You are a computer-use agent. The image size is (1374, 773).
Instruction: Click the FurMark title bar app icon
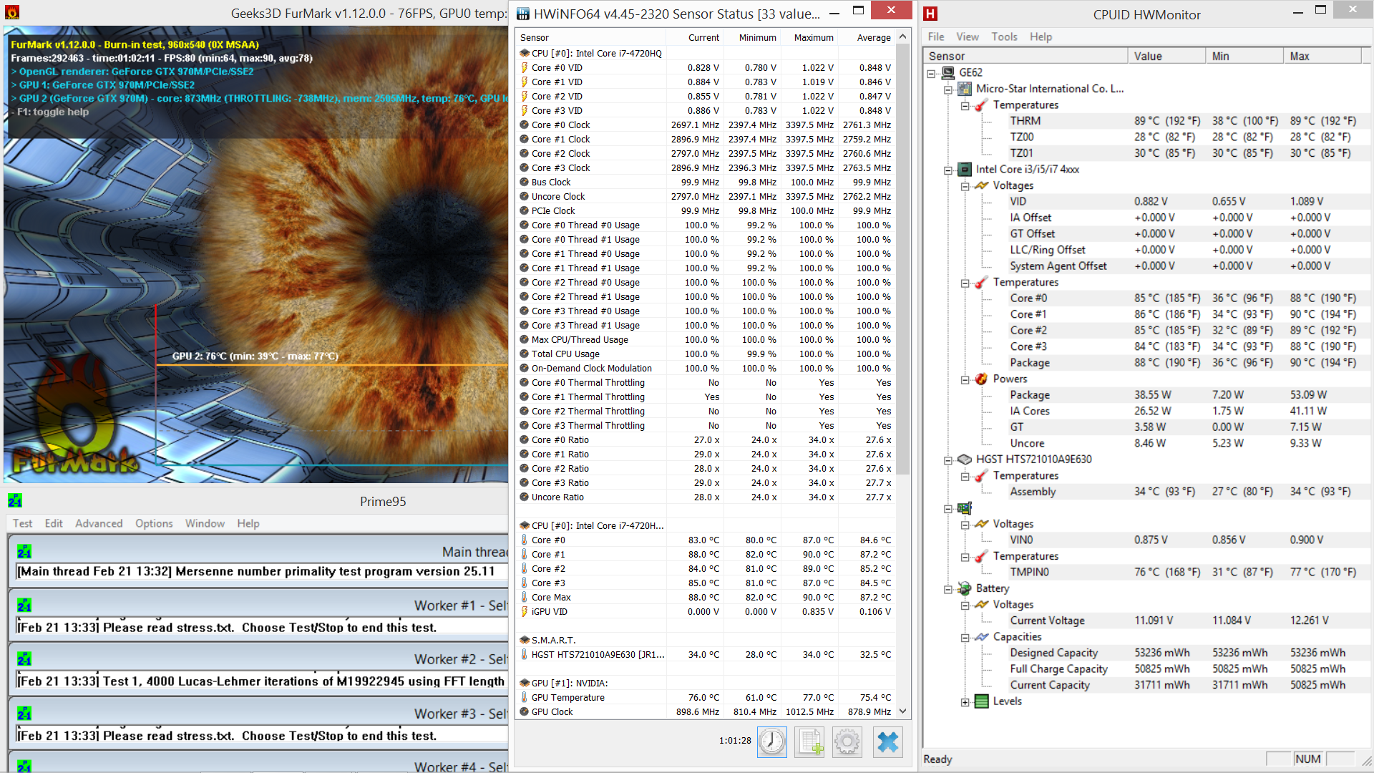tap(12, 13)
